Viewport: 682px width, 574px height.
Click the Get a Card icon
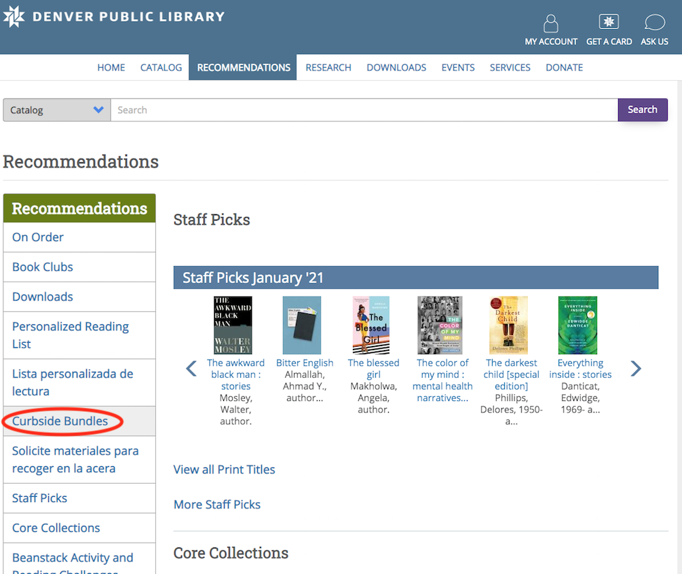click(x=609, y=21)
